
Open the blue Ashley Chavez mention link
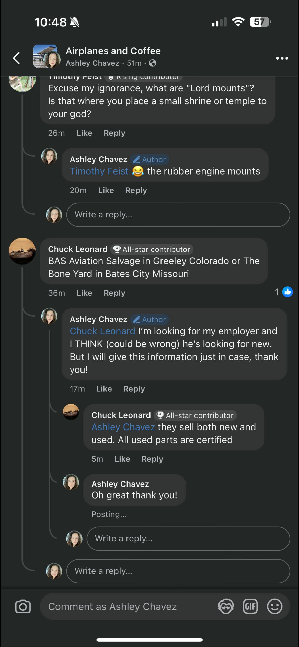pos(123,427)
